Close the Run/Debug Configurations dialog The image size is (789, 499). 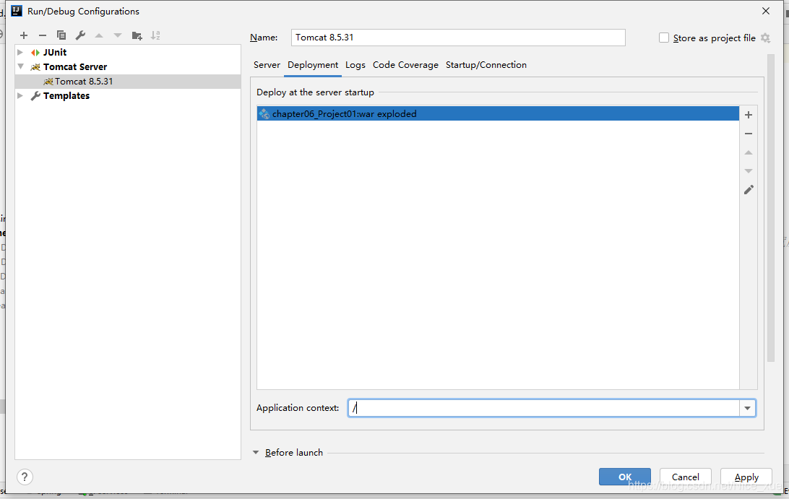pyautogui.click(x=765, y=11)
